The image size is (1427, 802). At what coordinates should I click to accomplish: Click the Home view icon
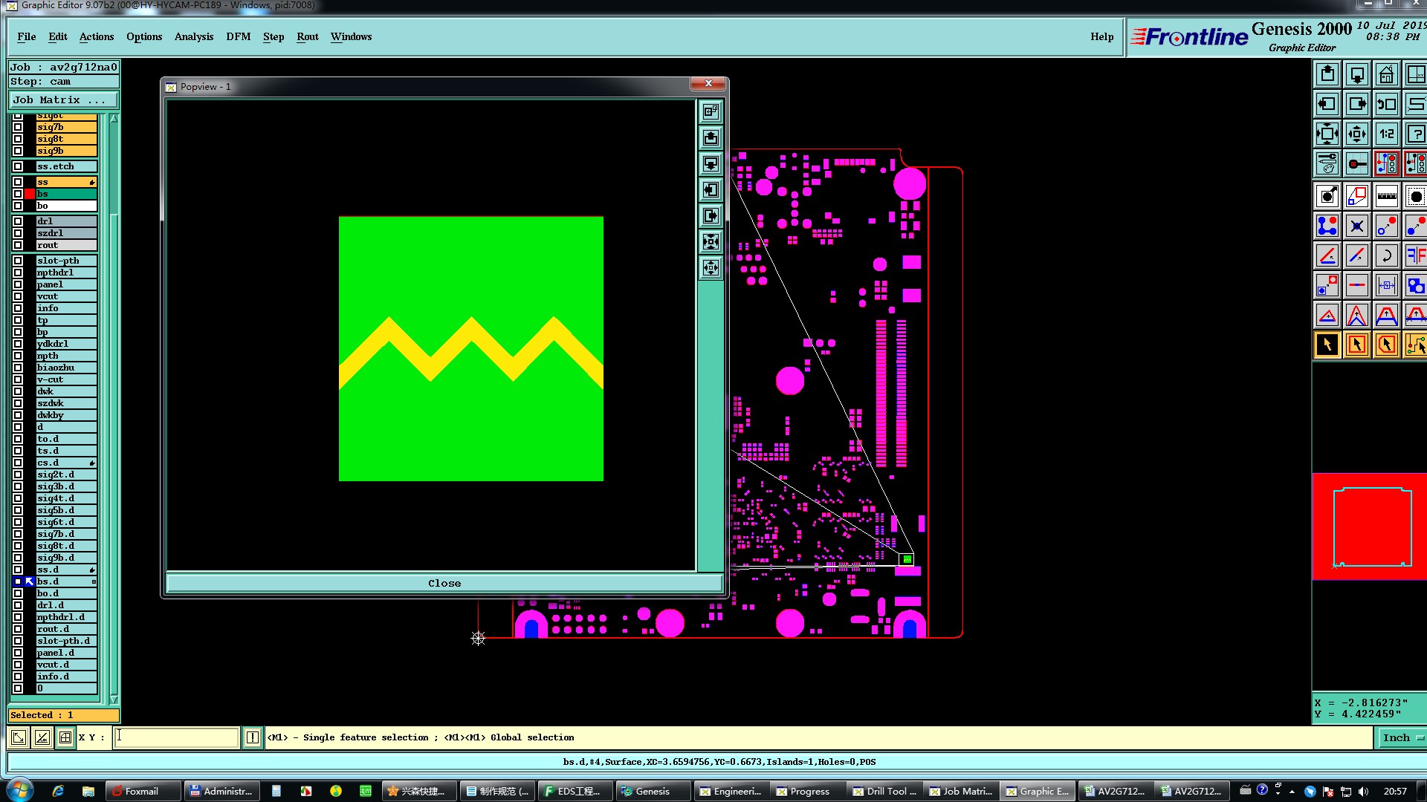pos(1386,75)
